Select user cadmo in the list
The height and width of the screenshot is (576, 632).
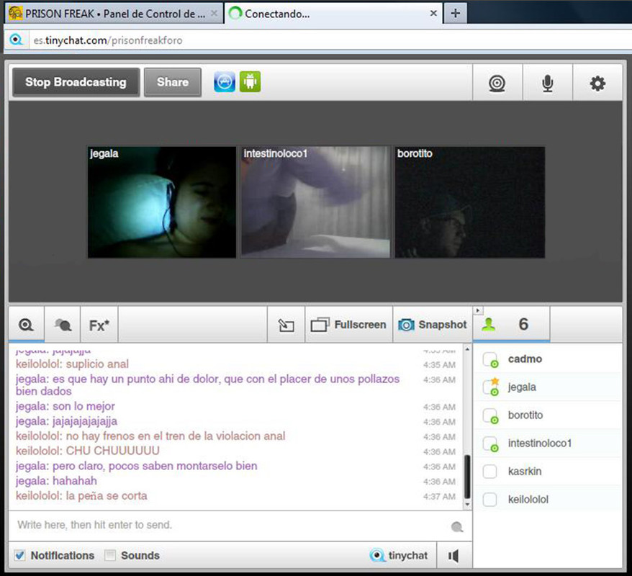coord(547,359)
